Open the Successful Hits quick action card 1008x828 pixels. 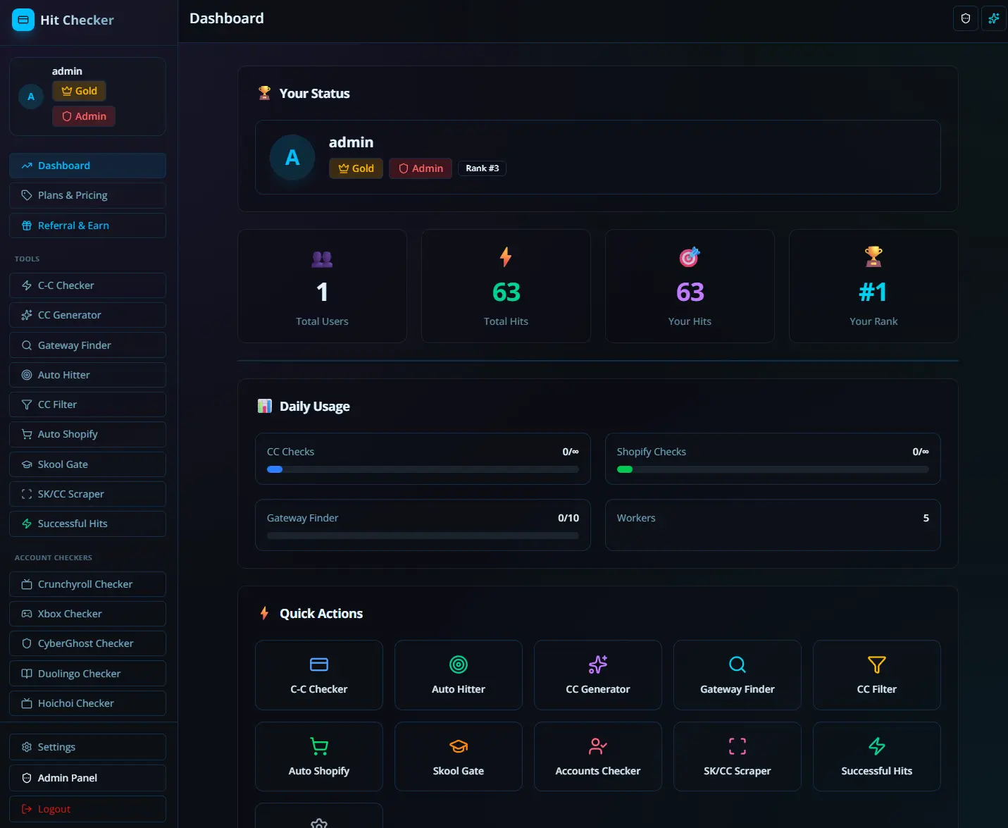(877, 756)
